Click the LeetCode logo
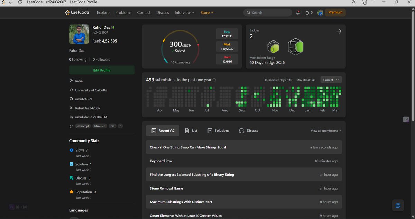Image resolution: width=415 pixels, height=219 pixels. (77, 12)
